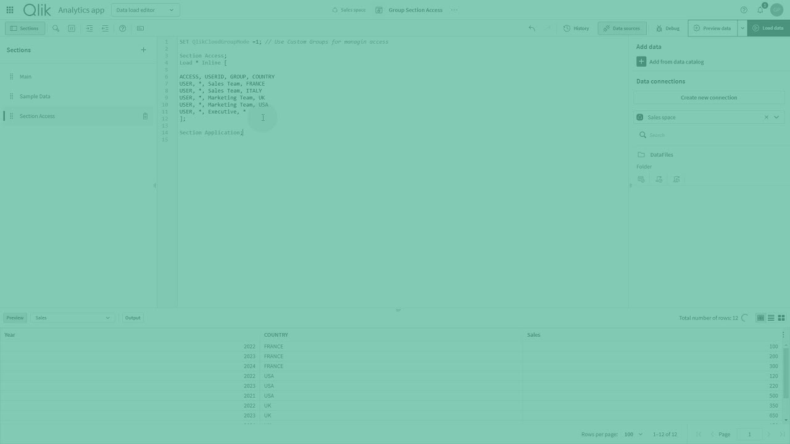
Task: Indent the selected script lines
Action: tap(89, 28)
